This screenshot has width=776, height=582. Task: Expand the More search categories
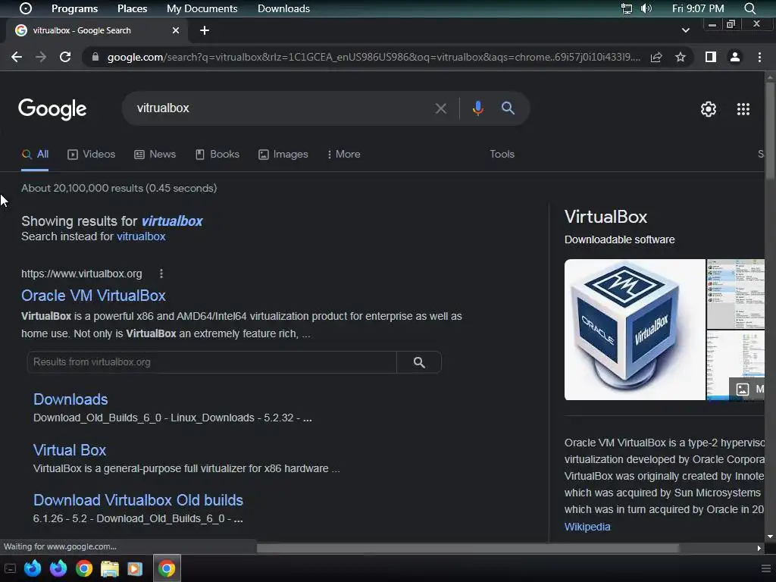click(344, 155)
